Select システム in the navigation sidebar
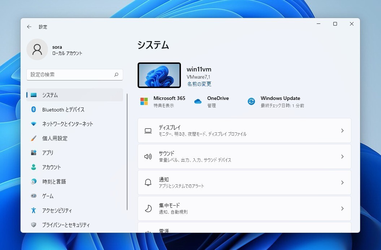The height and width of the screenshot is (250, 381). pos(50,95)
